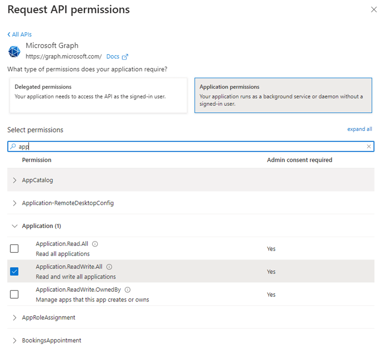Close the Request API permissions panel
The width and height of the screenshot is (379, 347).
pos(374,10)
